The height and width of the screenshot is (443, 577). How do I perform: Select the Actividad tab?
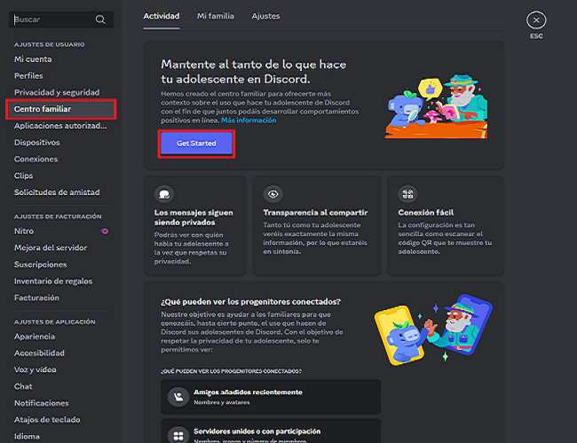(x=161, y=16)
